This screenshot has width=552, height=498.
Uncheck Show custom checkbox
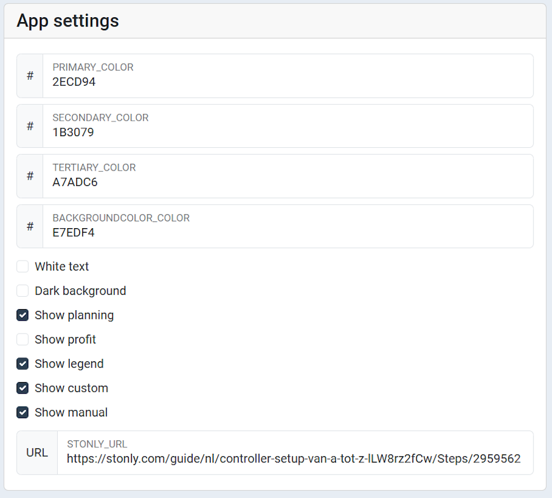point(23,388)
